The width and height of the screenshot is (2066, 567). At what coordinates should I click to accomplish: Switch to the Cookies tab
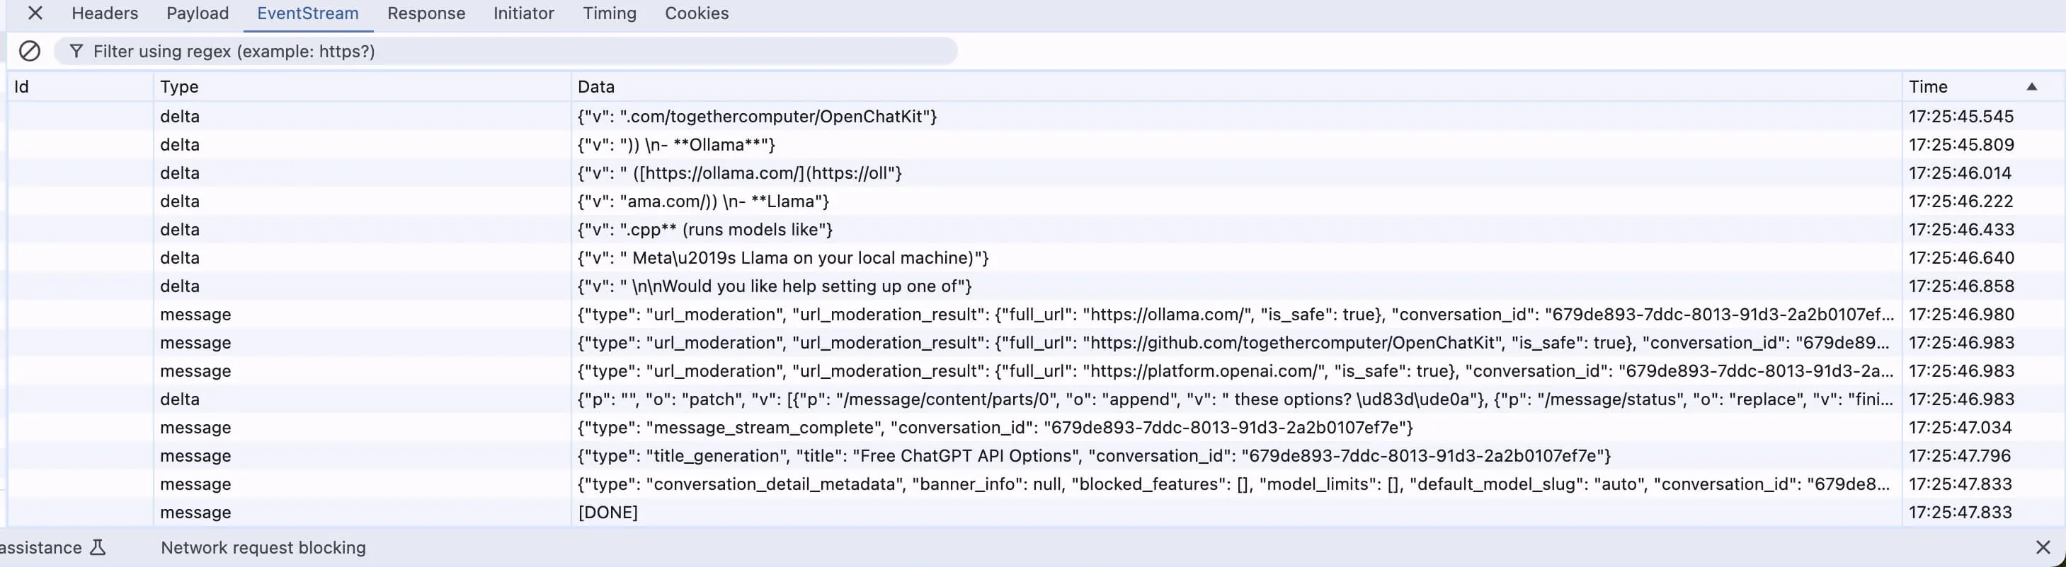696,13
